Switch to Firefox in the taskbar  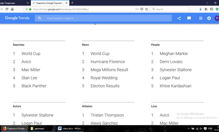15,129
